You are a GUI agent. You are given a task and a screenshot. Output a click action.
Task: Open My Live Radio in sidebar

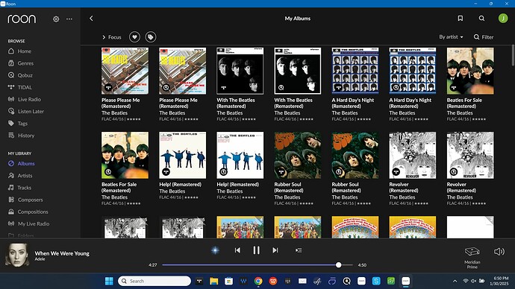point(34,223)
